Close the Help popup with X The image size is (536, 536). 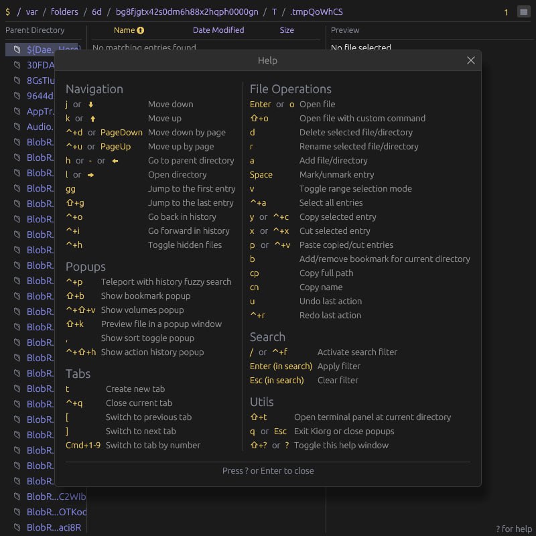point(471,60)
